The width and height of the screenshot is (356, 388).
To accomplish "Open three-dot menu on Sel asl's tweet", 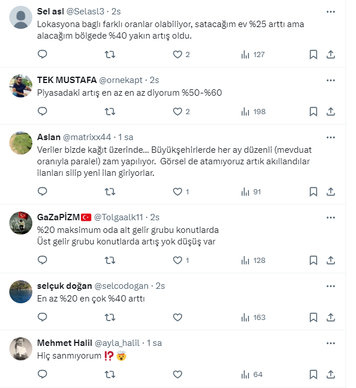I will click(x=330, y=11).
